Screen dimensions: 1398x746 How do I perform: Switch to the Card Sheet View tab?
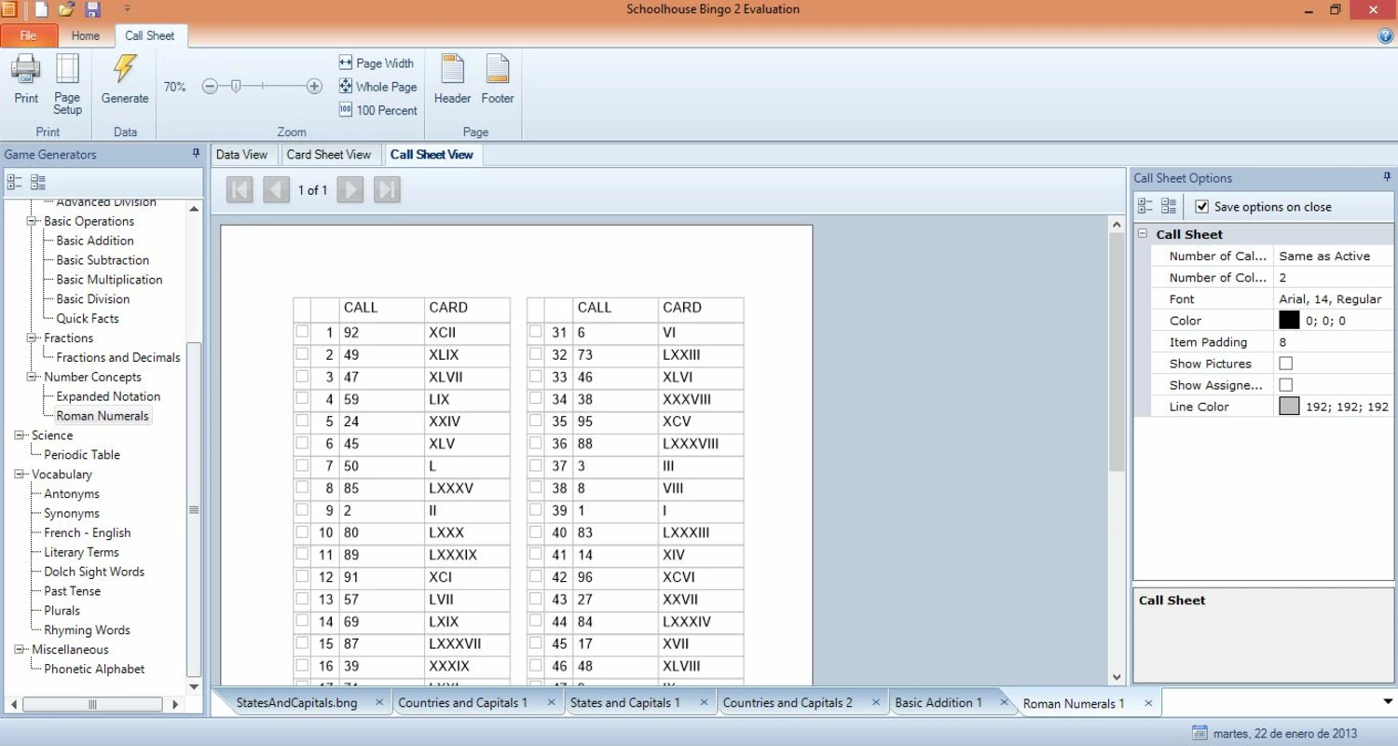(328, 155)
